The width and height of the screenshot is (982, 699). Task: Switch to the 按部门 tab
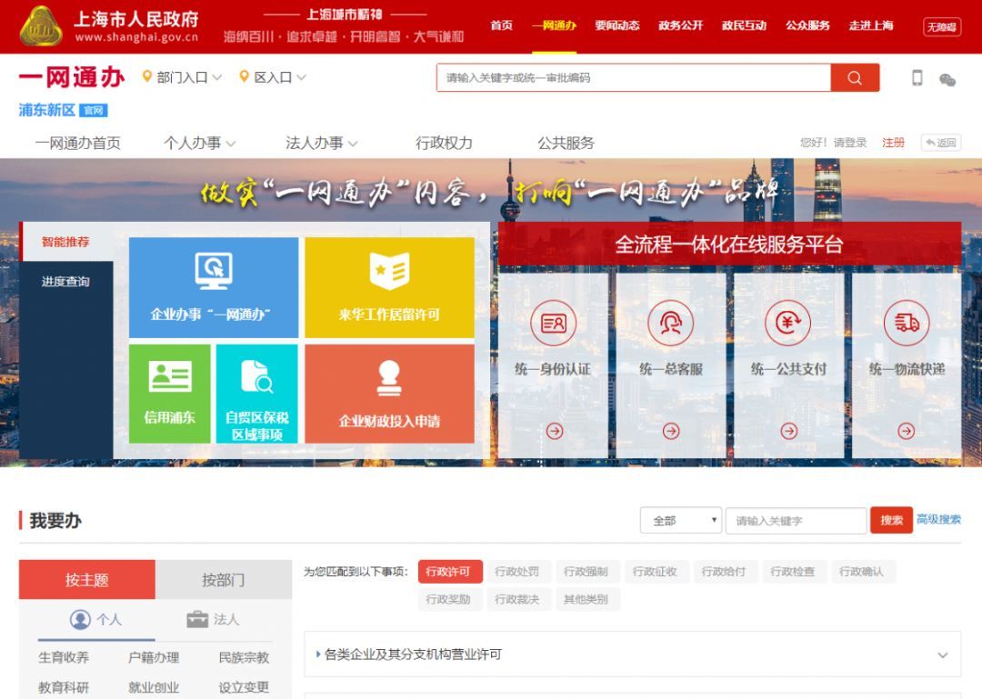click(224, 579)
